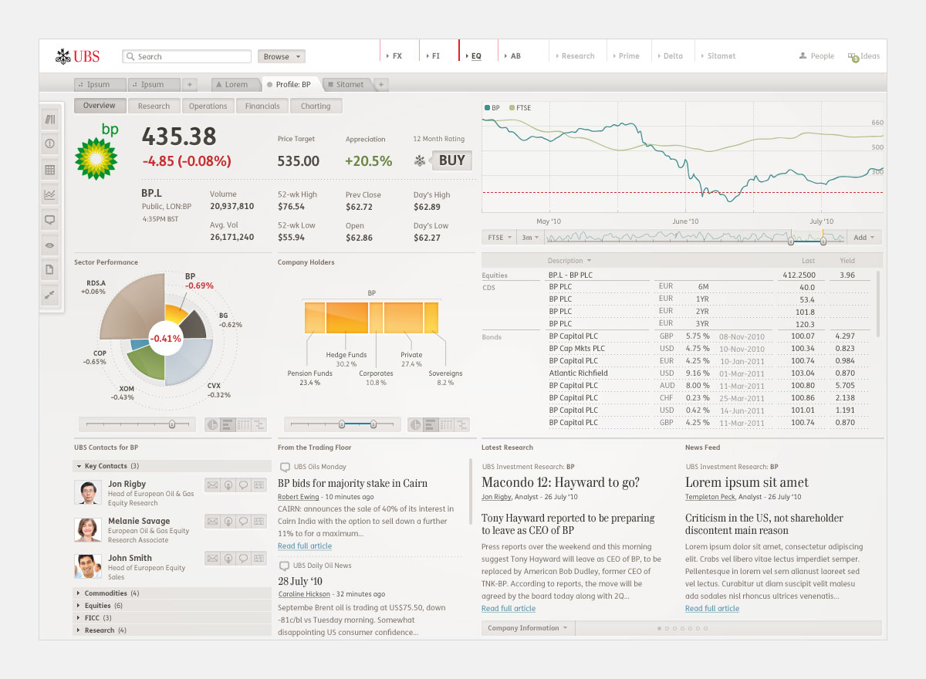
Task: Click idea lightbulb icon for Jon Rigby
Action: tap(228, 485)
